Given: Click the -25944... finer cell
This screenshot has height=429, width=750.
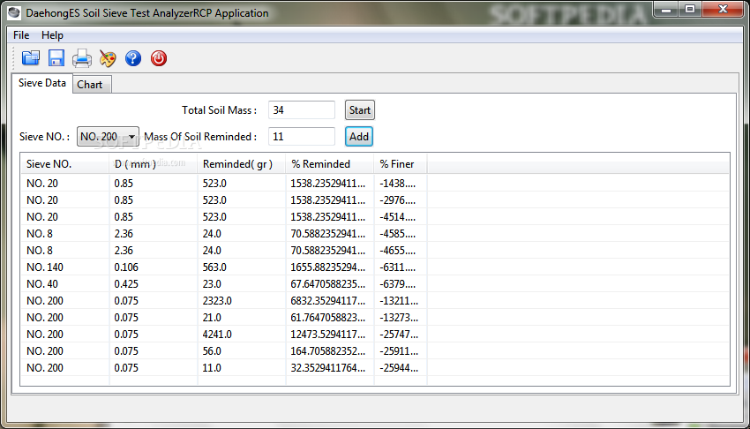Looking at the screenshot, I should coord(401,368).
